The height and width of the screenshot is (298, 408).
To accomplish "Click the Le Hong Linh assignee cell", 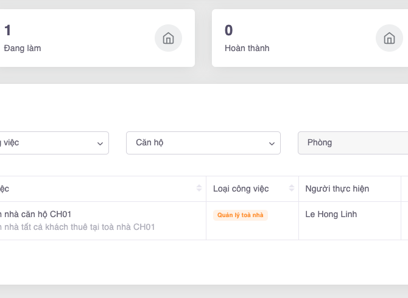I will point(331,214).
